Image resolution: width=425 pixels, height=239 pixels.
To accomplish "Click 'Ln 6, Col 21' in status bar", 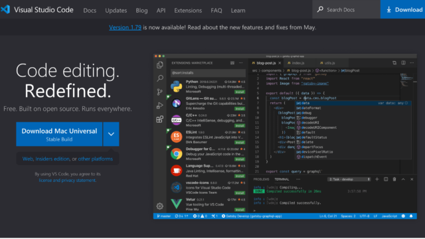I will point(328,216).
